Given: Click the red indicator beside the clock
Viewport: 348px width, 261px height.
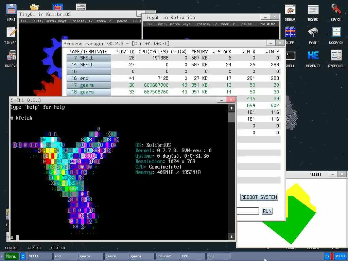Looking at the screenshot, I should pos(332,256).
